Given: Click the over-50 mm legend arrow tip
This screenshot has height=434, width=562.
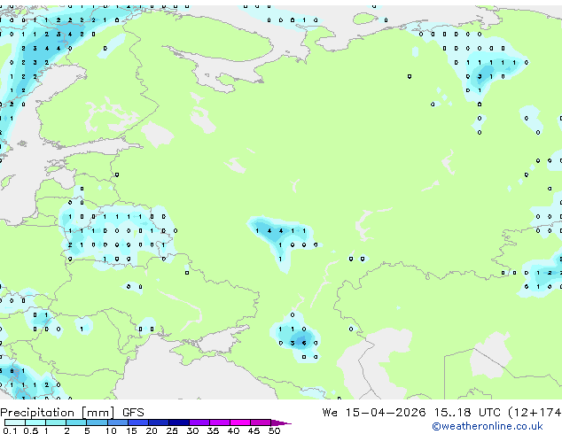Looking at the screenshot, I should click(x=281, y=423).
